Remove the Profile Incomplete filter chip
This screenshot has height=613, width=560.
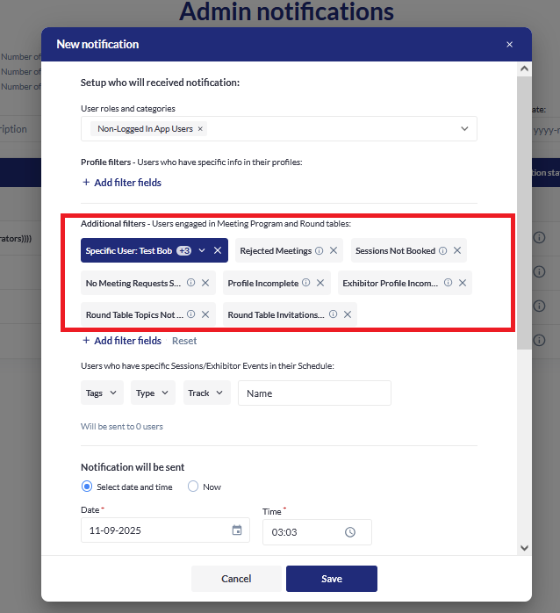point(320,283)
